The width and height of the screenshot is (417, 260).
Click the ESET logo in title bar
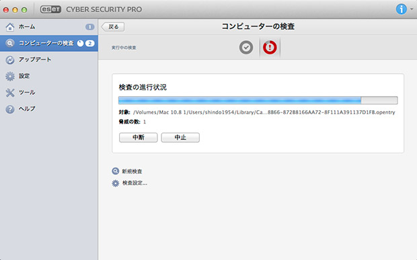click(50, 9)
